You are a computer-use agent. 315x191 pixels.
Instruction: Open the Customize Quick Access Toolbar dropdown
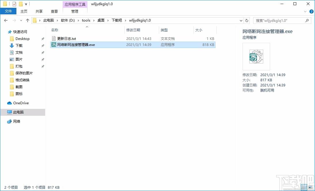coord(26,4)
